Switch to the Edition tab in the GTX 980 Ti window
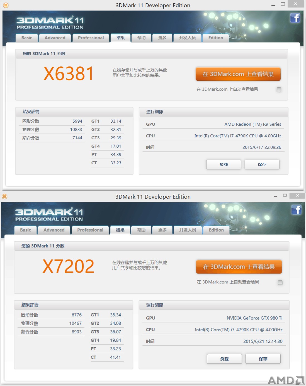The height and width of the screenshot is (386, 306). coord(216,230)
